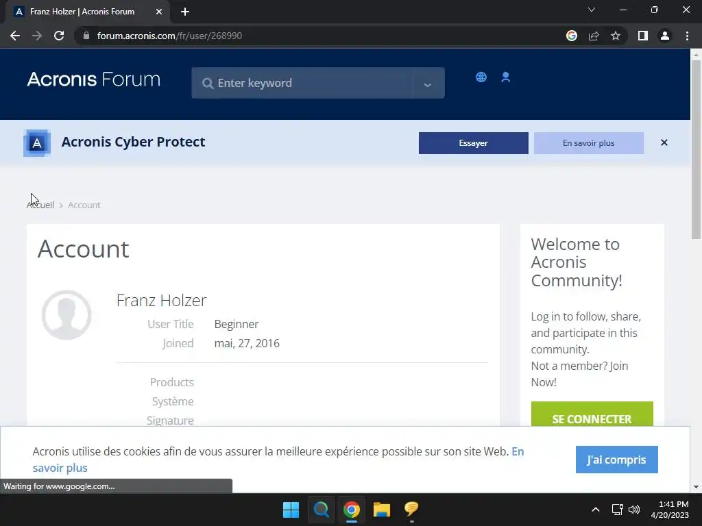Click the Beginner user title value
The height and width of the screenshot is (526, 702).
pos(237,324)
